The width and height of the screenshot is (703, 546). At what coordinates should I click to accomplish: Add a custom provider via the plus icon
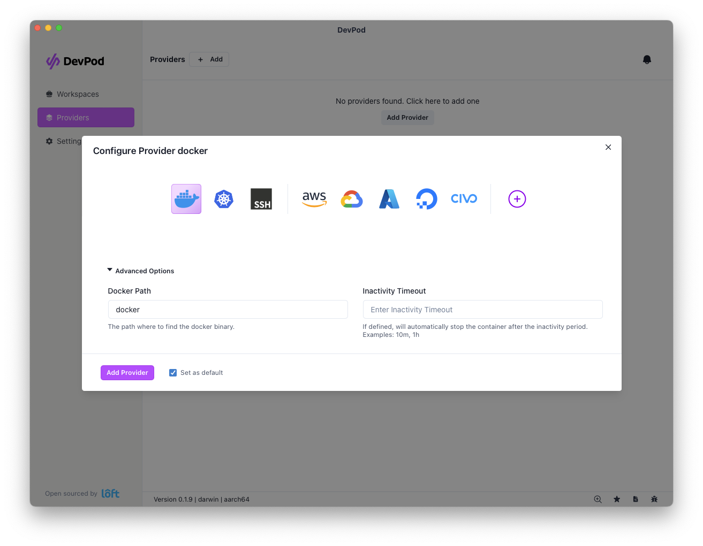click(517, 198)
